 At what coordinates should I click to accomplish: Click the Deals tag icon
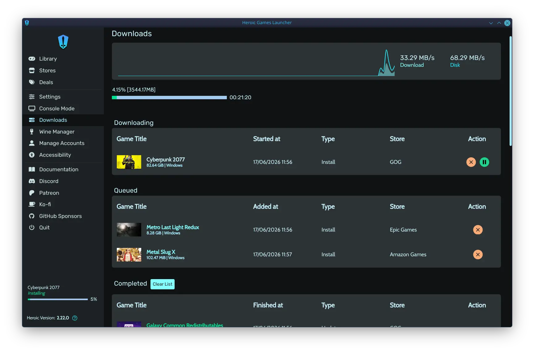(32, 82)
